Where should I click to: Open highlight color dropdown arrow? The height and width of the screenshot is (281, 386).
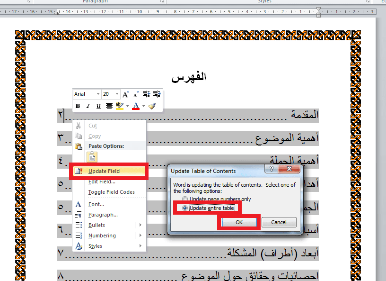click(128, 106)
